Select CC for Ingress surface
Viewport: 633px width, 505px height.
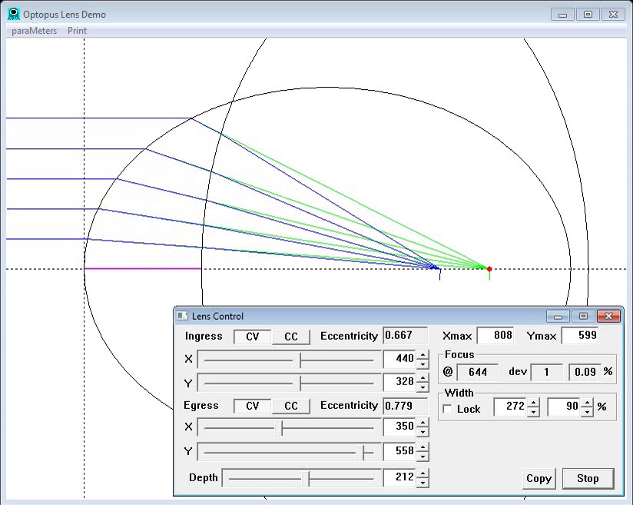291,337
